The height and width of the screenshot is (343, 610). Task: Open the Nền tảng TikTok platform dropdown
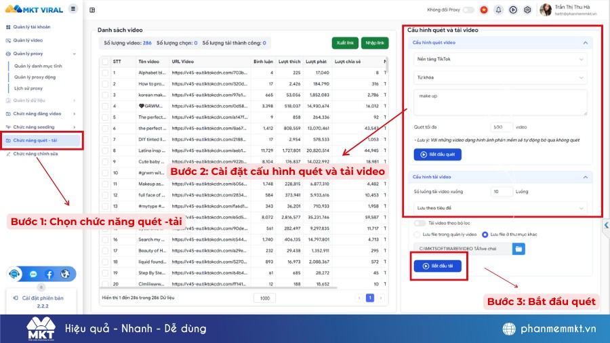click(500, 59)
